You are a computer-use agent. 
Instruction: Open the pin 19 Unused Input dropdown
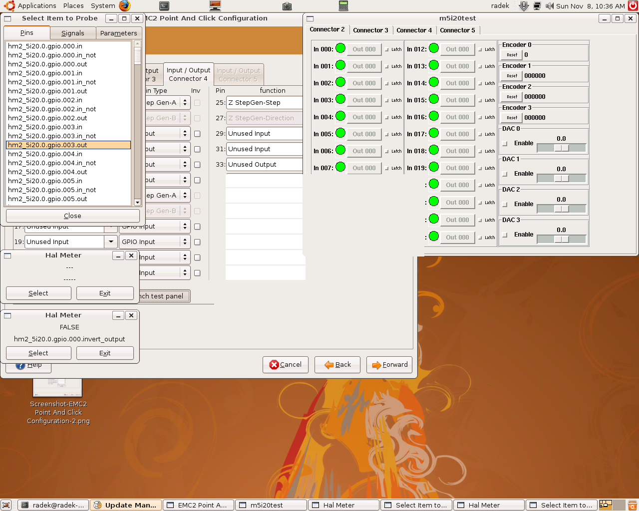click(x=111, y=242)
